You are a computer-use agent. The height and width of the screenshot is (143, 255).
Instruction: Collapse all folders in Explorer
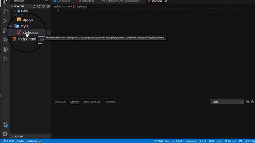pos(48,6)
